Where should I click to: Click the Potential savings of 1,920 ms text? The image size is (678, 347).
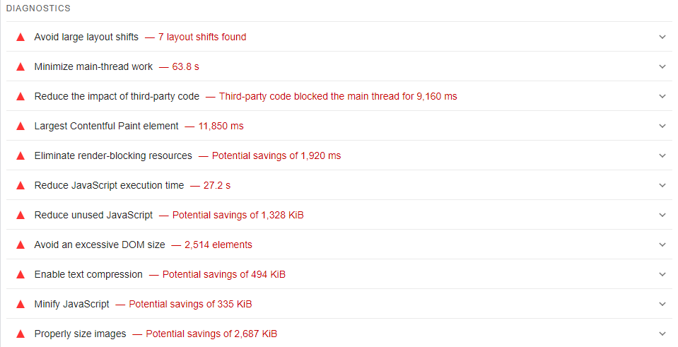276,155
